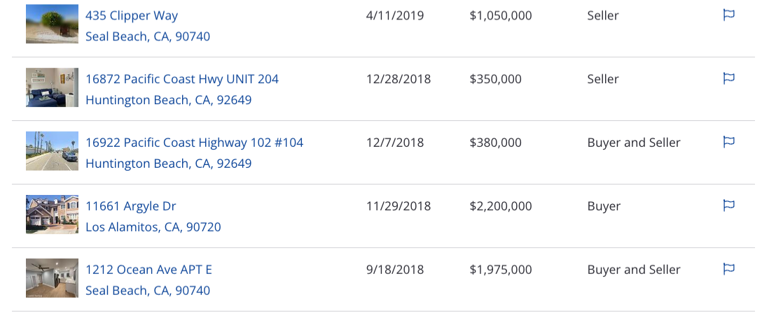Flag the 11661 Argyle Dr sale
This screenshot has height=318, width=769.
[729, 205]
